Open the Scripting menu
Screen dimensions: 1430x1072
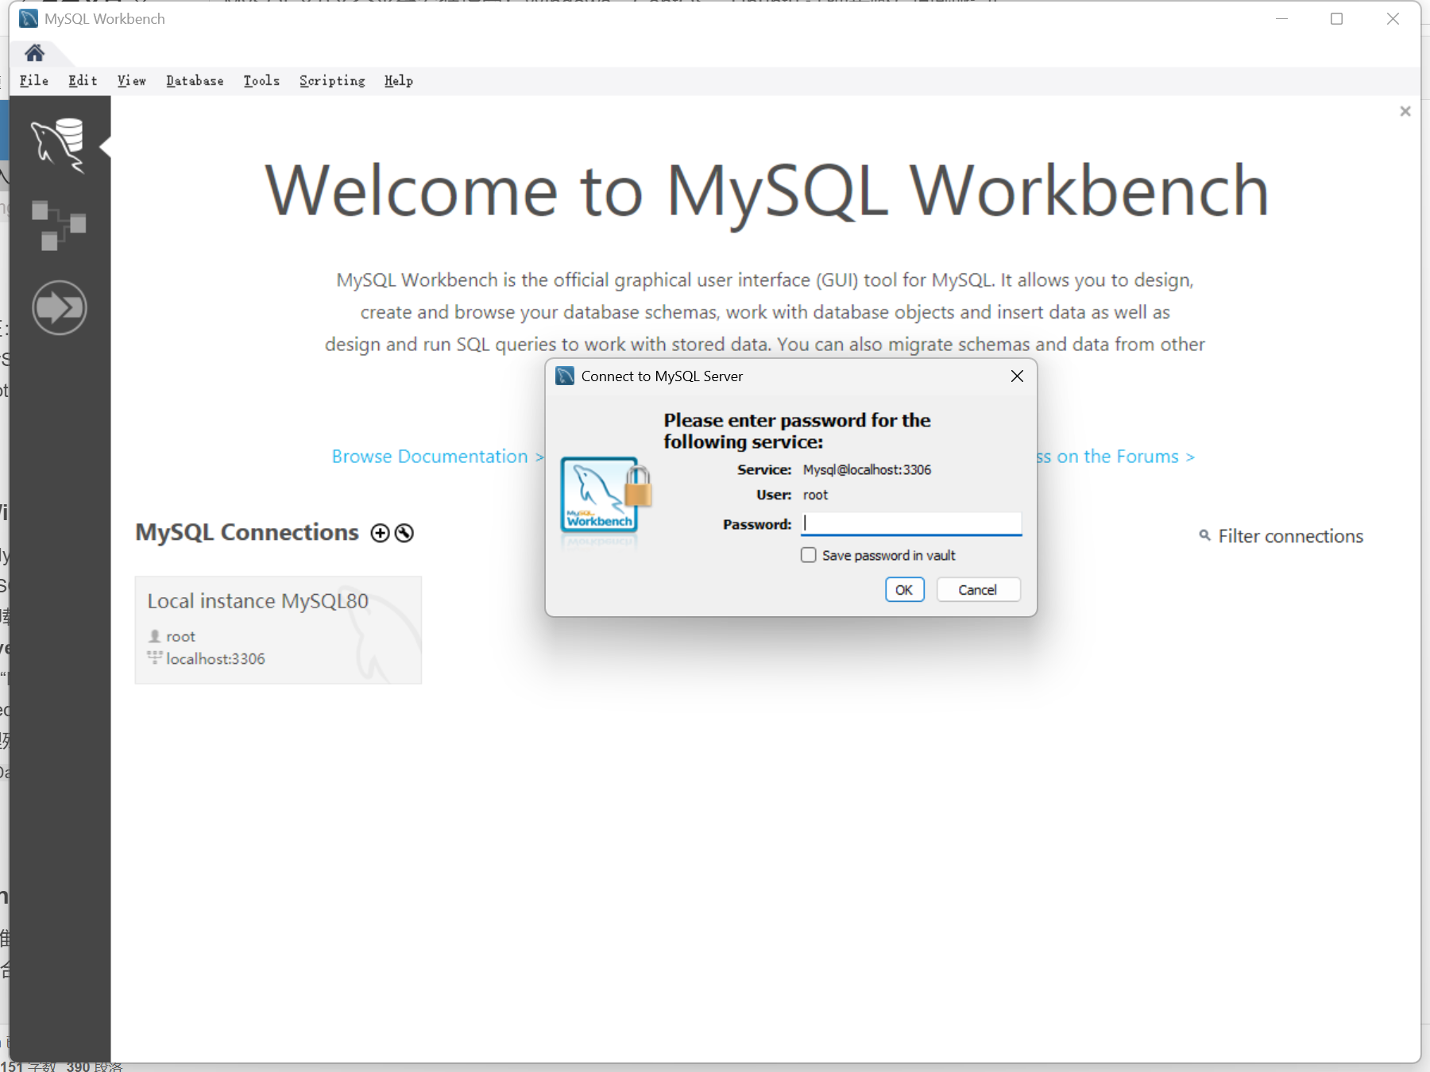[x=332, y=81]
